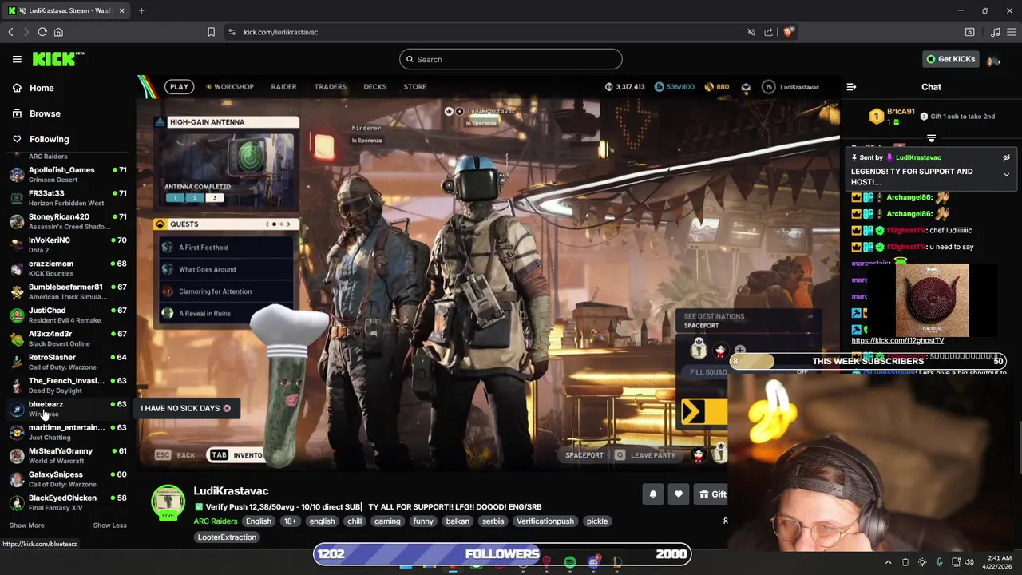1022x575 pixels.
Task: Open StoneyRican420 channel in the sidebar
Action: (68, 221)
